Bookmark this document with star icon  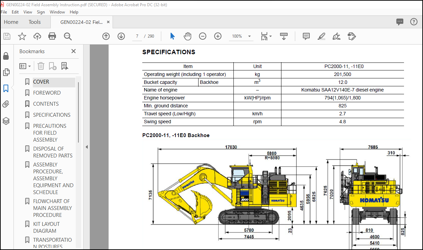22,36
